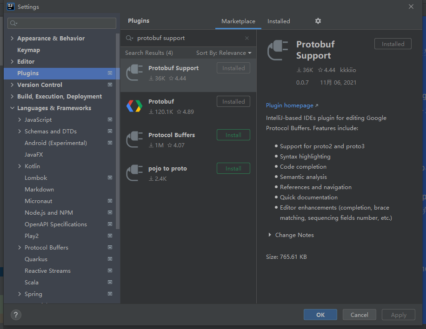The image size is (426, 329).
Task: Click the project-level icon beside Micronaut
Action: click(x=110, y=201)
